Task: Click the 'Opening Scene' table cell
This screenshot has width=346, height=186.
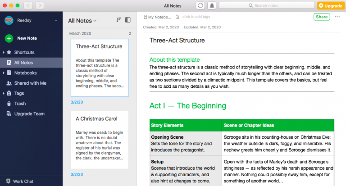Action: (185, 143)
